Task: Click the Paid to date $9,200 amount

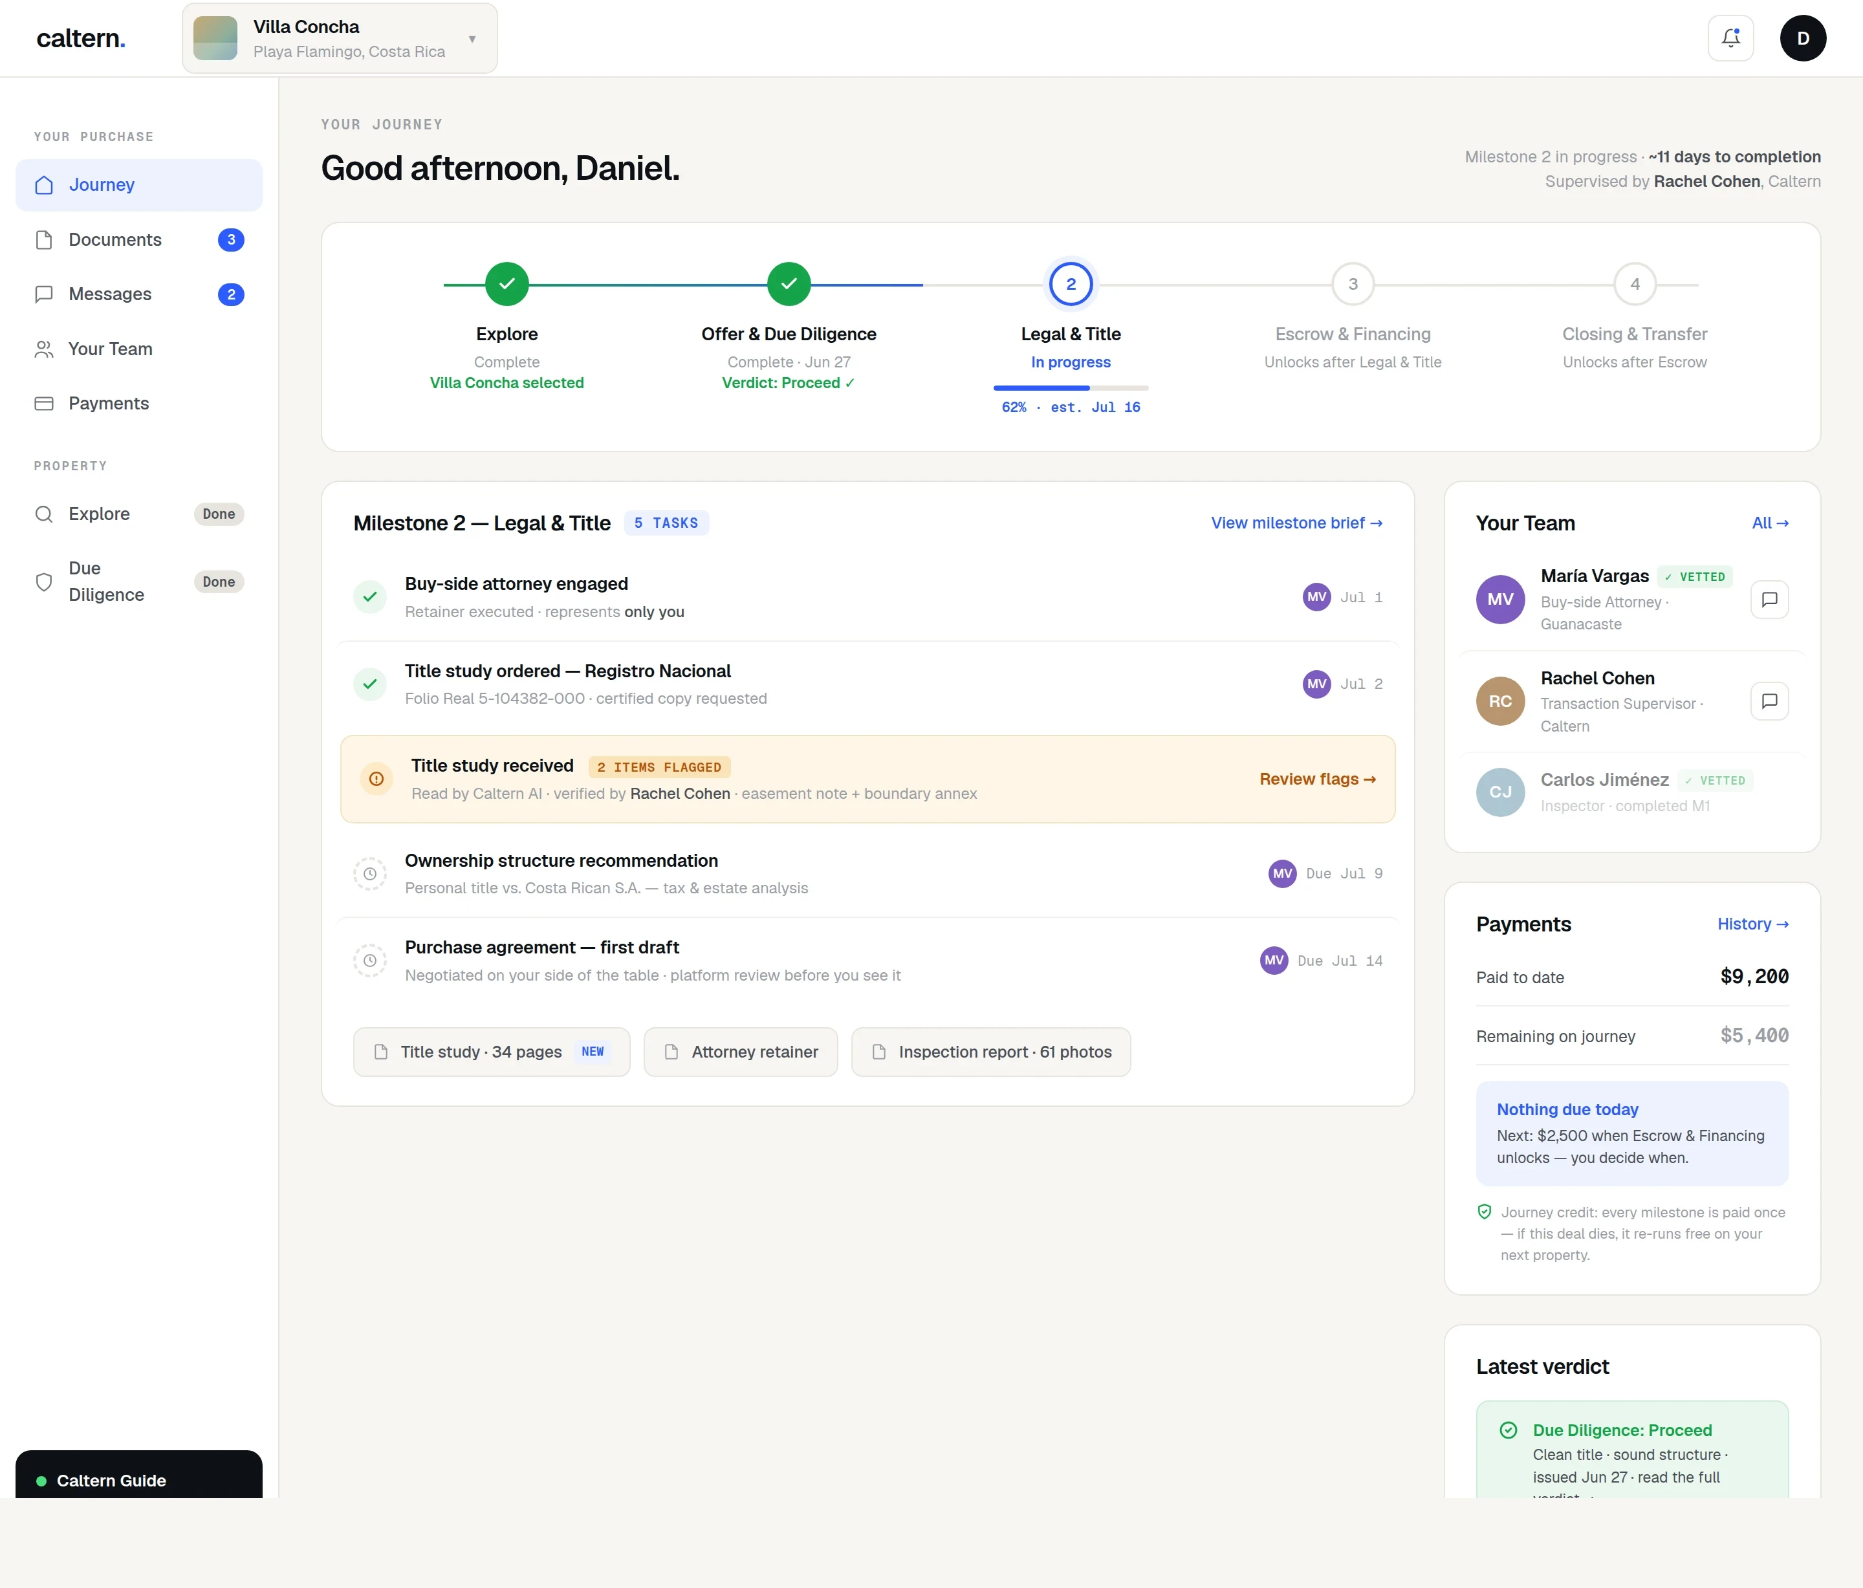Action: pyautogui.click(x=1753, y=977)
